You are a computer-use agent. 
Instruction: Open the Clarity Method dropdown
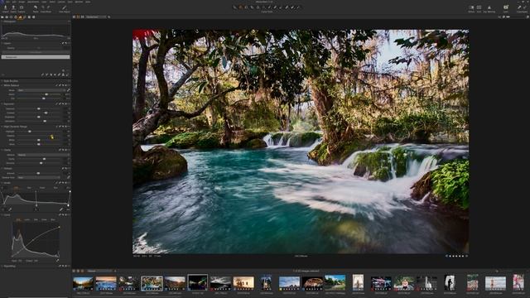[43, 155]
